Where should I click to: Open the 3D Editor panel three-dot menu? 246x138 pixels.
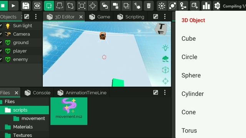click(165, 16)
